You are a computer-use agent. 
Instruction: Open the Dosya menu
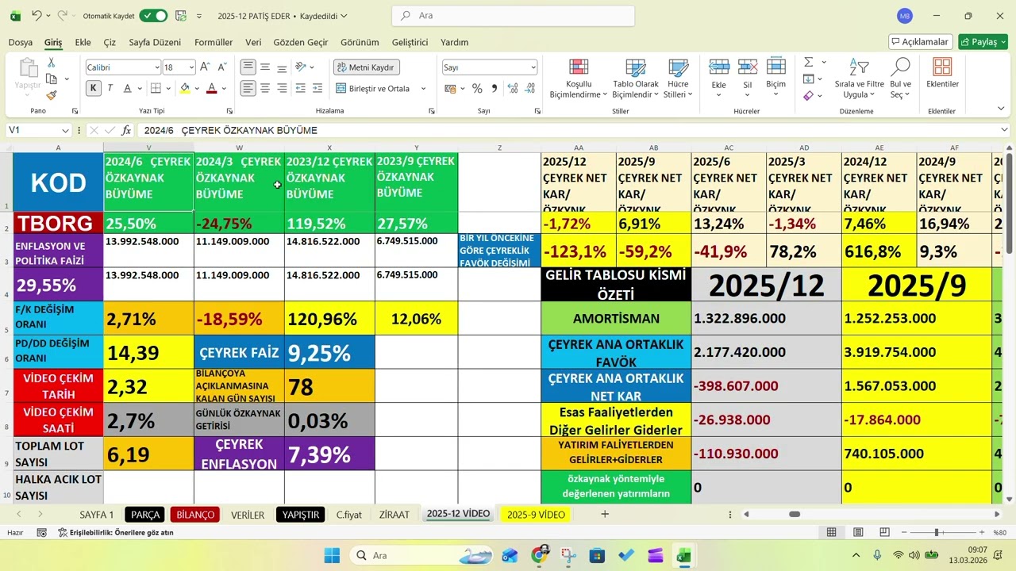tap(21, 43)
